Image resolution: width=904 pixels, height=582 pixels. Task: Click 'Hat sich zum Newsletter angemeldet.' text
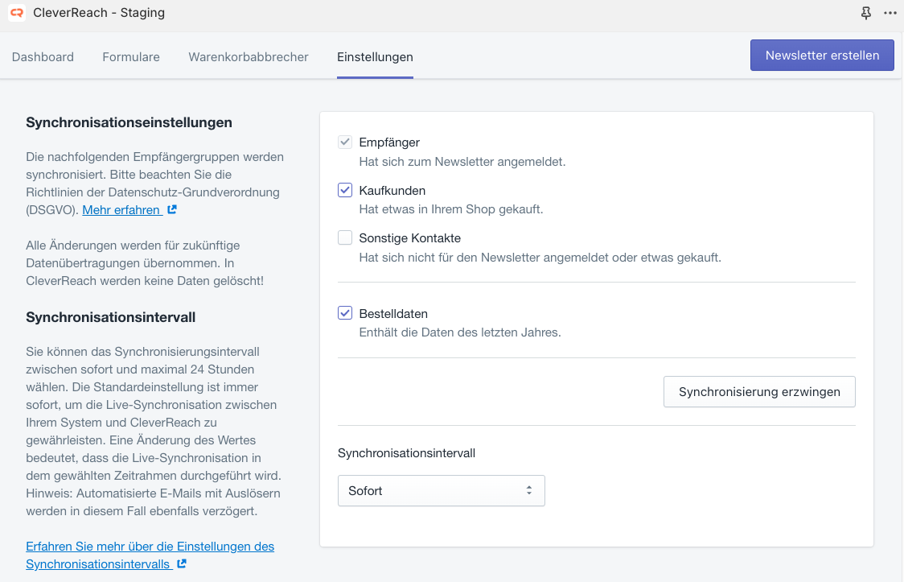click(x=462, y=162)
